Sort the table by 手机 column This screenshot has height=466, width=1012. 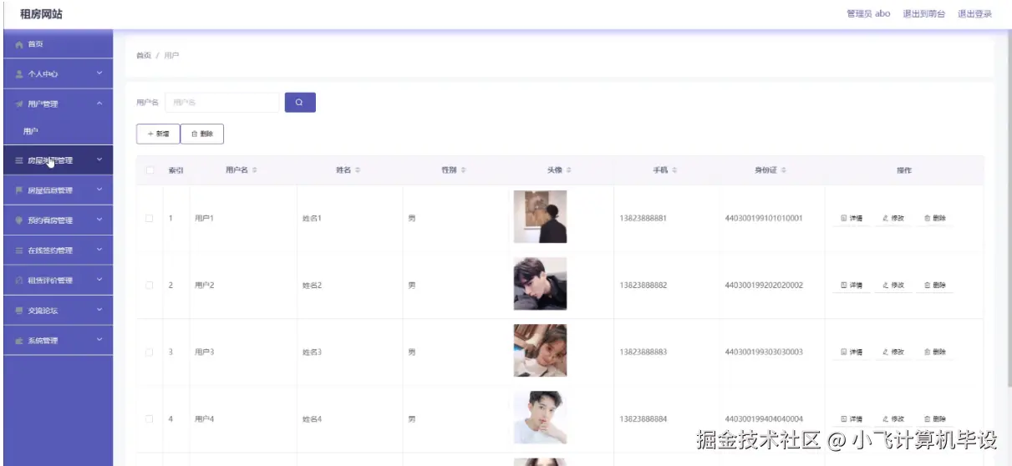tap(675, 170)
